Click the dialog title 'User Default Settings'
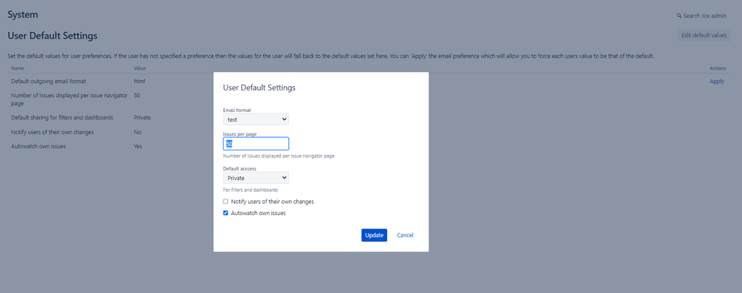 click(x=259, y=88)
